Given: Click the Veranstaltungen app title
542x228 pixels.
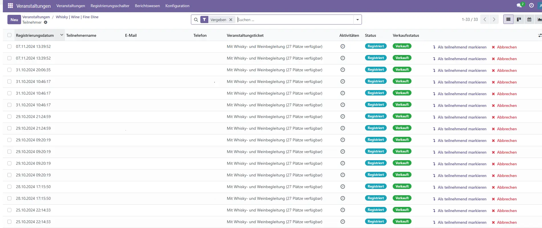Looking at the screenshot, I should point(34,6).
